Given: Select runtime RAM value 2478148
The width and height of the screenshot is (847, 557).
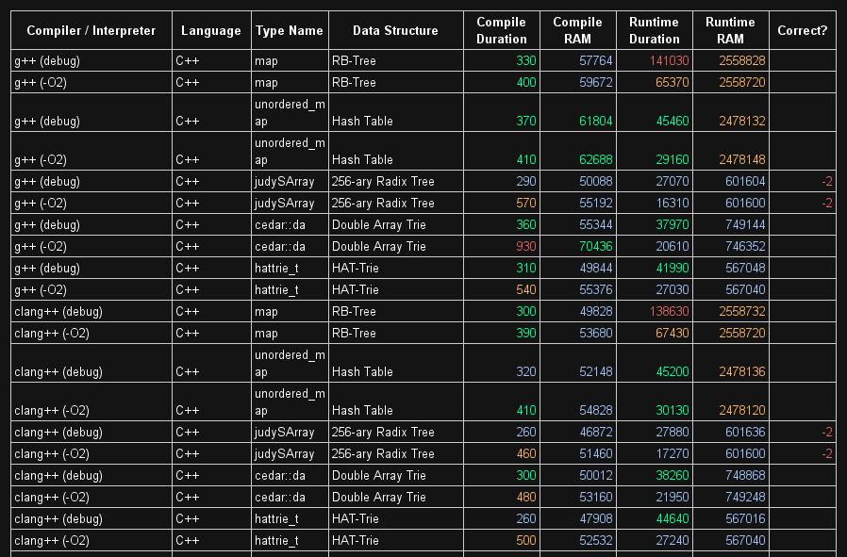Looking at the screenshot, I should click(742, 160).
